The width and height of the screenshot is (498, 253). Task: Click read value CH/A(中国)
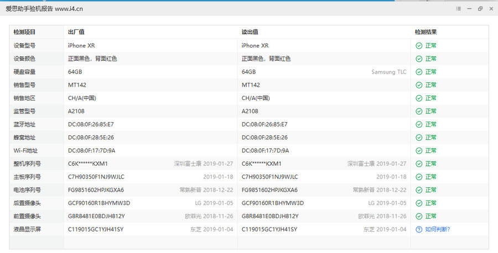click(x=256, y=98)
